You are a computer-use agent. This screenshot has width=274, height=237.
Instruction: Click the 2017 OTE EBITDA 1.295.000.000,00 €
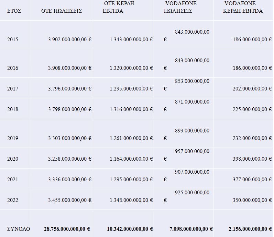click(x=131, y=89)
